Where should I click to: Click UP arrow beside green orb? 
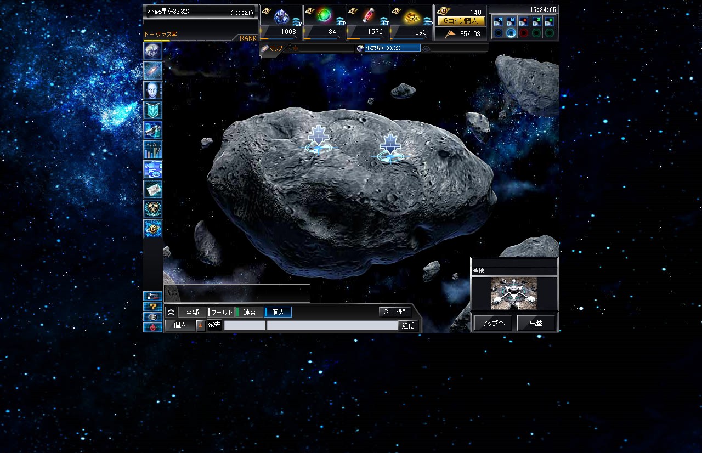click(x=341, y=22)
